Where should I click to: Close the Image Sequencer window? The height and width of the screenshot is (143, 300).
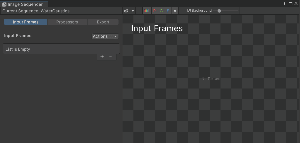[296, 4]
